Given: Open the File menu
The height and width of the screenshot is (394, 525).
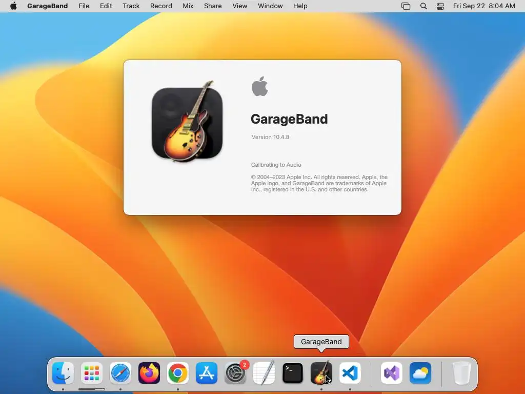Looking at the screenshot, I should pyautogui.click(x=84, y=6).
